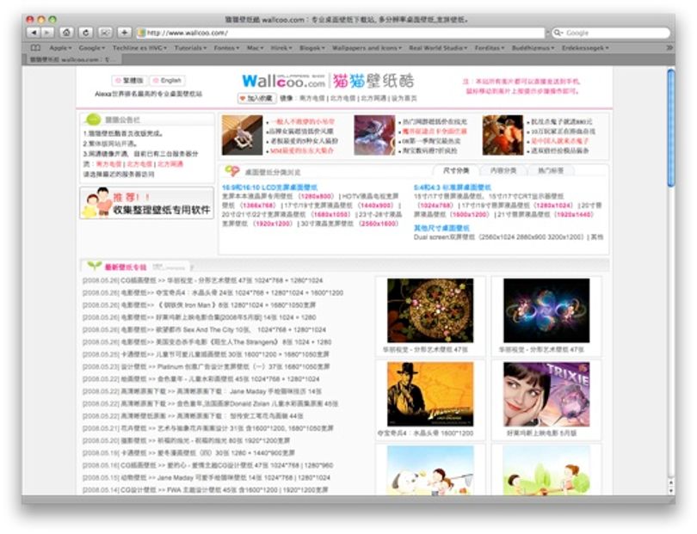
Task: Select the wallcoo.com browser tab
Action: [x=72, y=59]
